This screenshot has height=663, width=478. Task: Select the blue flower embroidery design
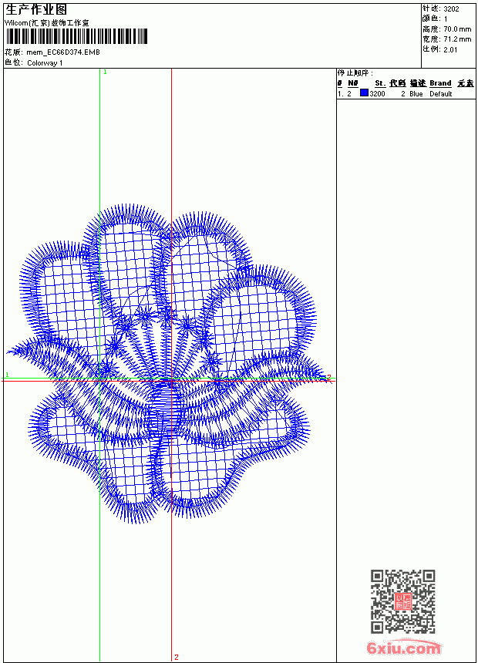(168, 364)
